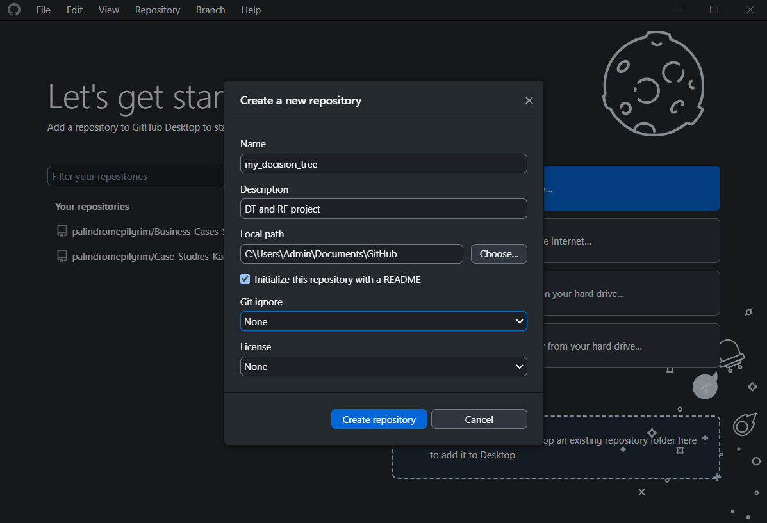Toggle Initialize this repository with a README
This screenshot has height=523, width=767.
245,279
